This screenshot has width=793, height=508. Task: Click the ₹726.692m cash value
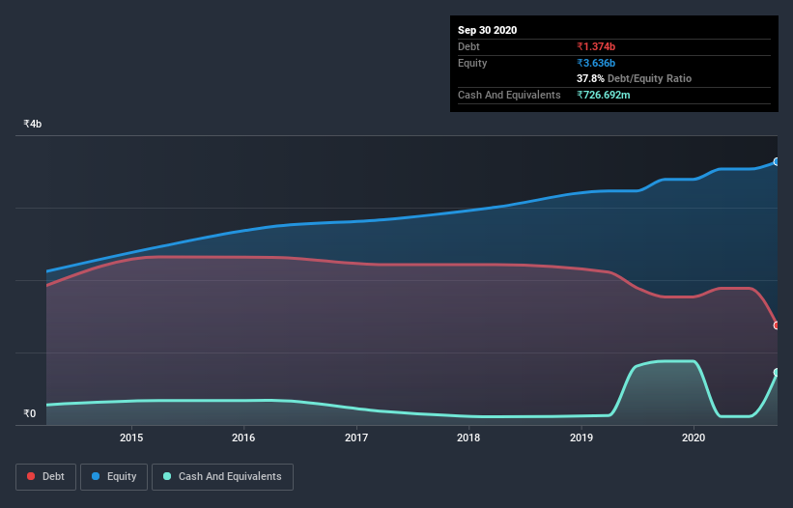coord(604,95)
